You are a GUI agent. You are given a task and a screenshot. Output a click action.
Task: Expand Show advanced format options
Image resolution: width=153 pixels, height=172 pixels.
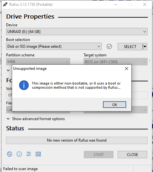tap(36, 119)
